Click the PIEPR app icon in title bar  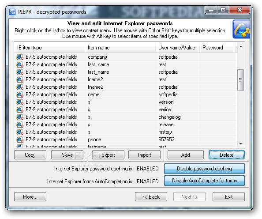pyautogui.click(x=12, y=12)
